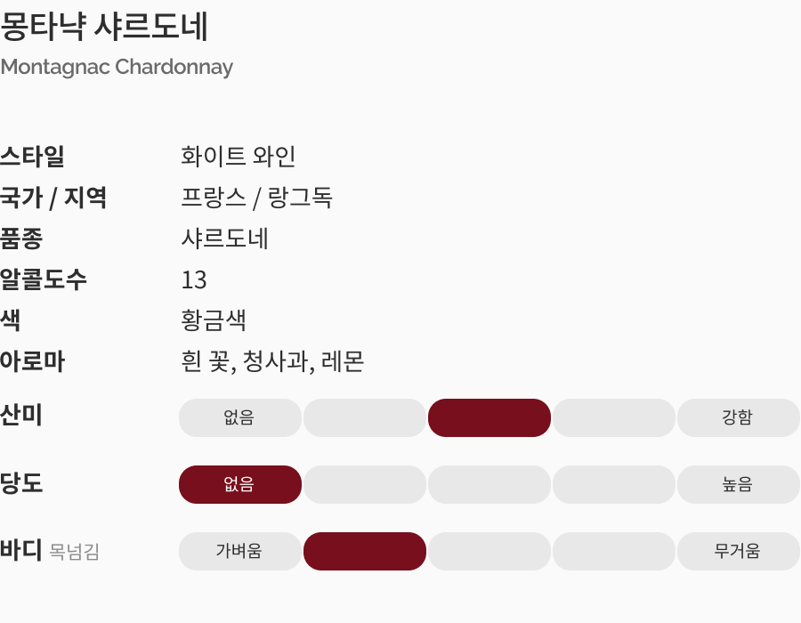The width and height of the screenshot is (801, 623).
Task: Click the wine title 몽타냑 샤르도네
Action: click(104, 28)
